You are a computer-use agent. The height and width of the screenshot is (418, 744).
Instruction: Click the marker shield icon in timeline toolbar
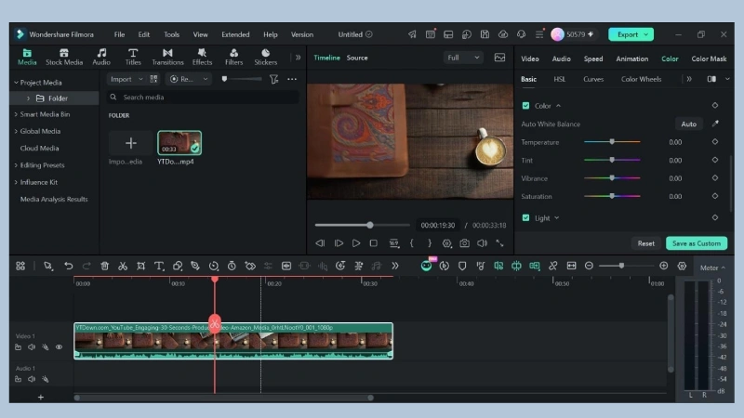coord(462,266)
